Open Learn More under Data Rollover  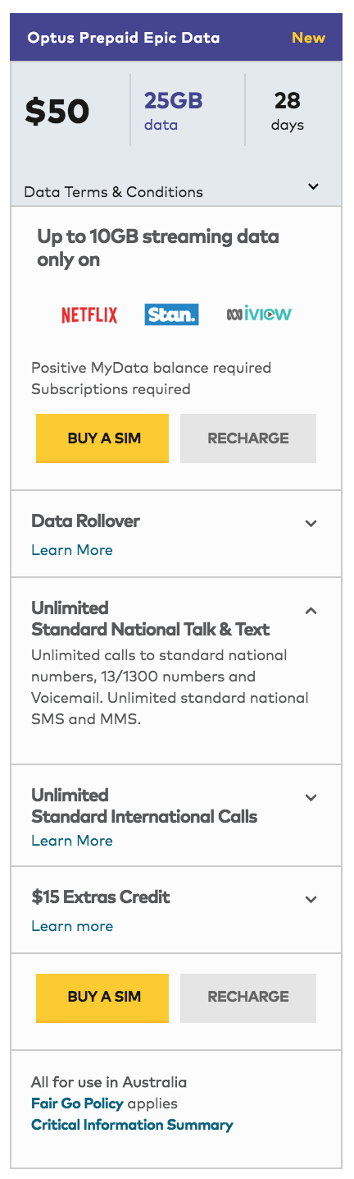(72, 550)
